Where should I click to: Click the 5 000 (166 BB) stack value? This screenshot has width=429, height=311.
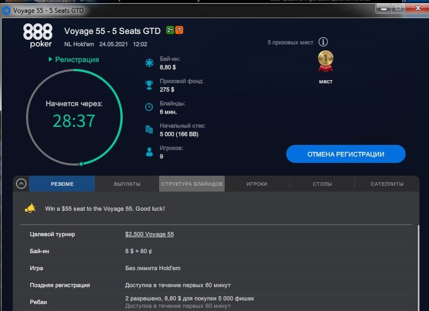pyautogui.click(x=179, y=134)
